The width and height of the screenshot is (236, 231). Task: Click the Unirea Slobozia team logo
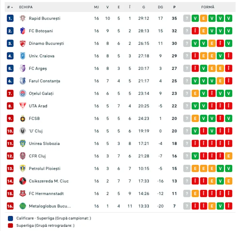(x=23, y=143)
